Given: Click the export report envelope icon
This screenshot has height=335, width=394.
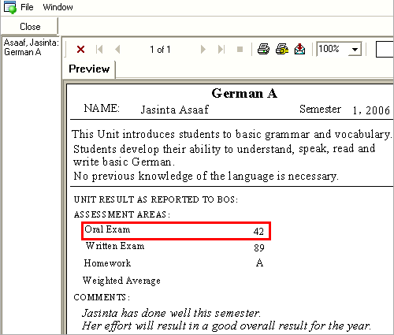Looking at the screenshot, I should point(299,49).
